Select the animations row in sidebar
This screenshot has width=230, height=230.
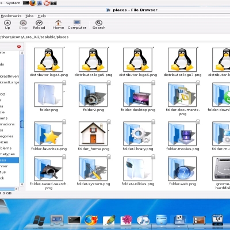(7, 124)
